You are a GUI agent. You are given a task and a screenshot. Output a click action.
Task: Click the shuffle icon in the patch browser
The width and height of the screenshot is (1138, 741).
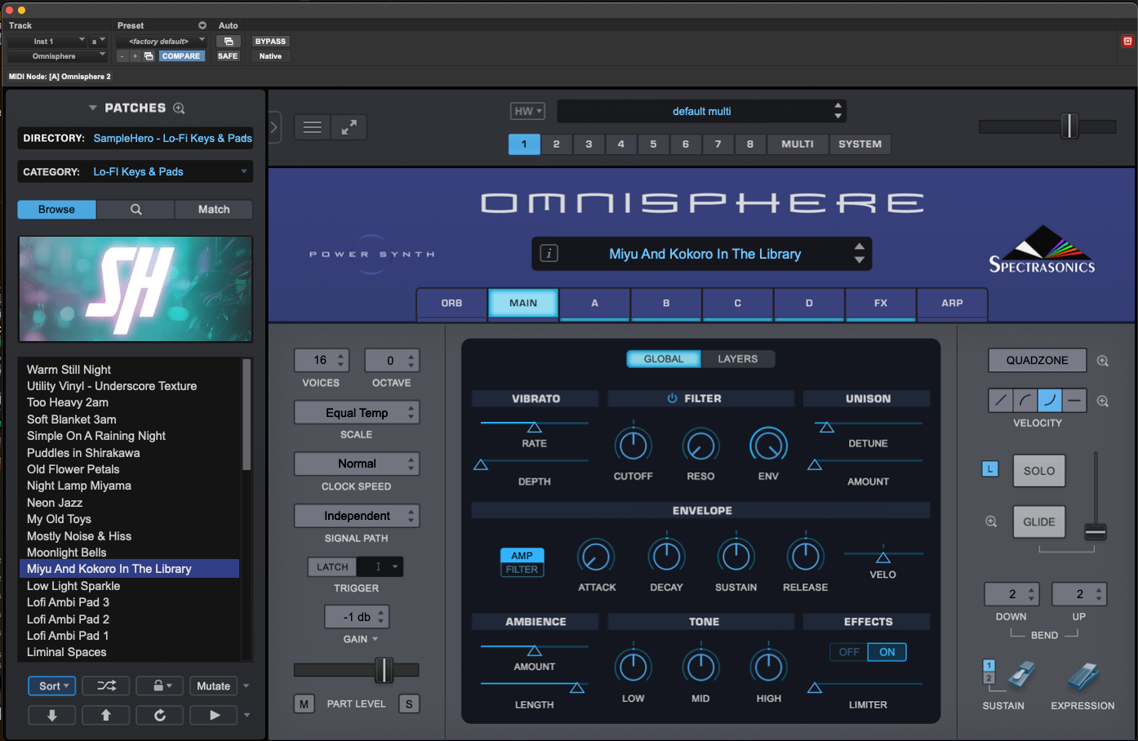pyautogui.click(x=106, y=686)
